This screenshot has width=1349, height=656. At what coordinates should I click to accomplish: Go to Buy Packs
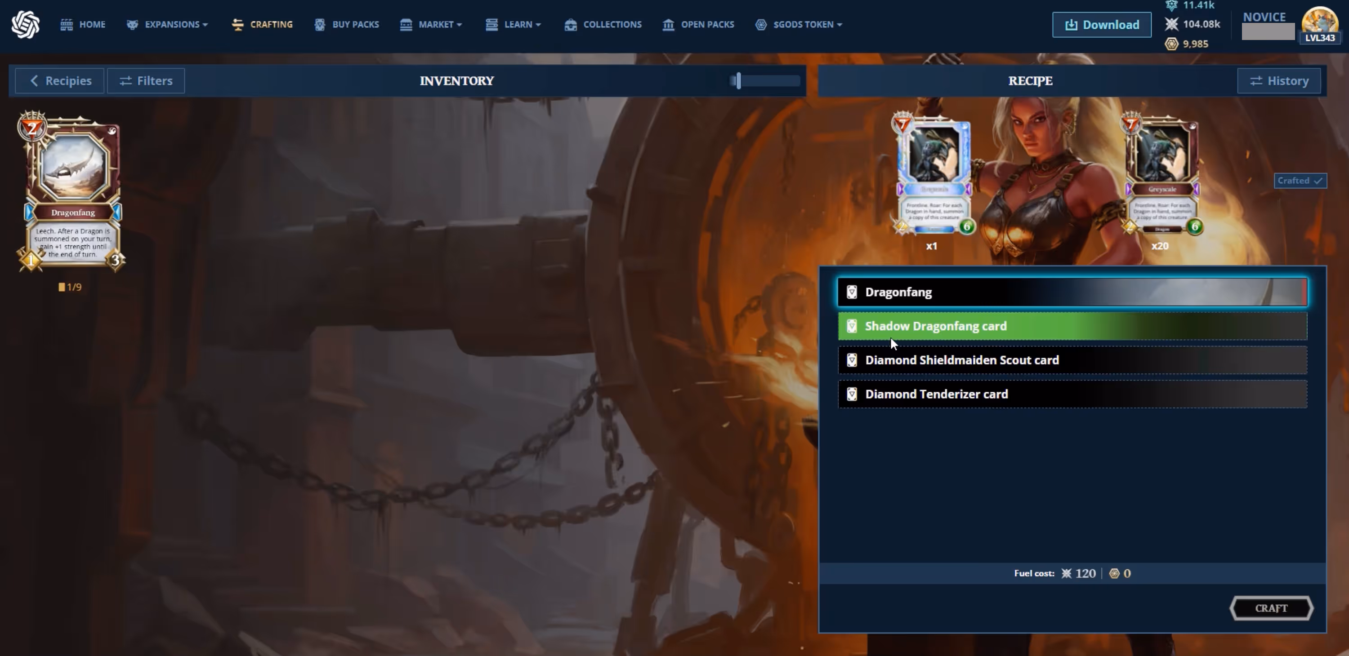tap(347, 25)
